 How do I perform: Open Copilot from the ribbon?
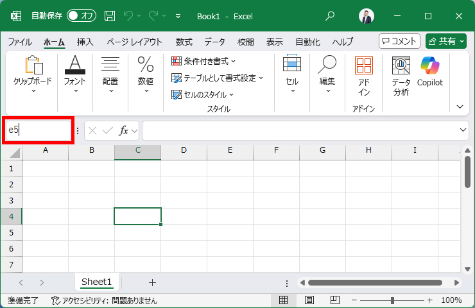point(430,72)
